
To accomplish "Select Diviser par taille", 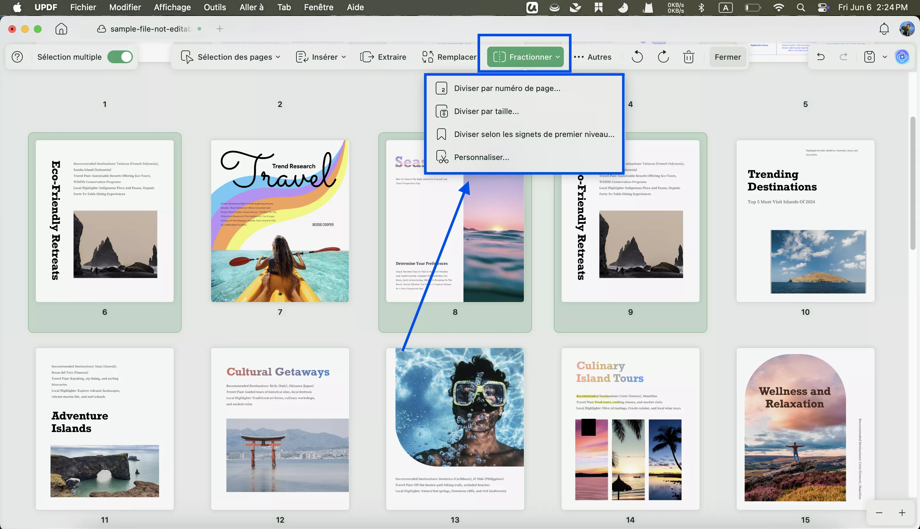I will coord(525,111).
